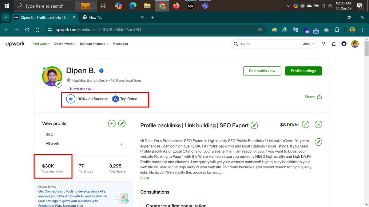This screenshot has width=369, height=207.
Task: Click the Upwork logo
Action: coord(15,44)
